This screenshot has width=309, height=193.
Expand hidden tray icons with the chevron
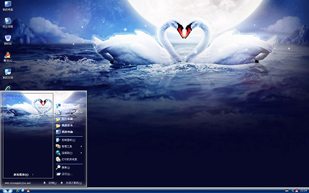click(293, 190)
